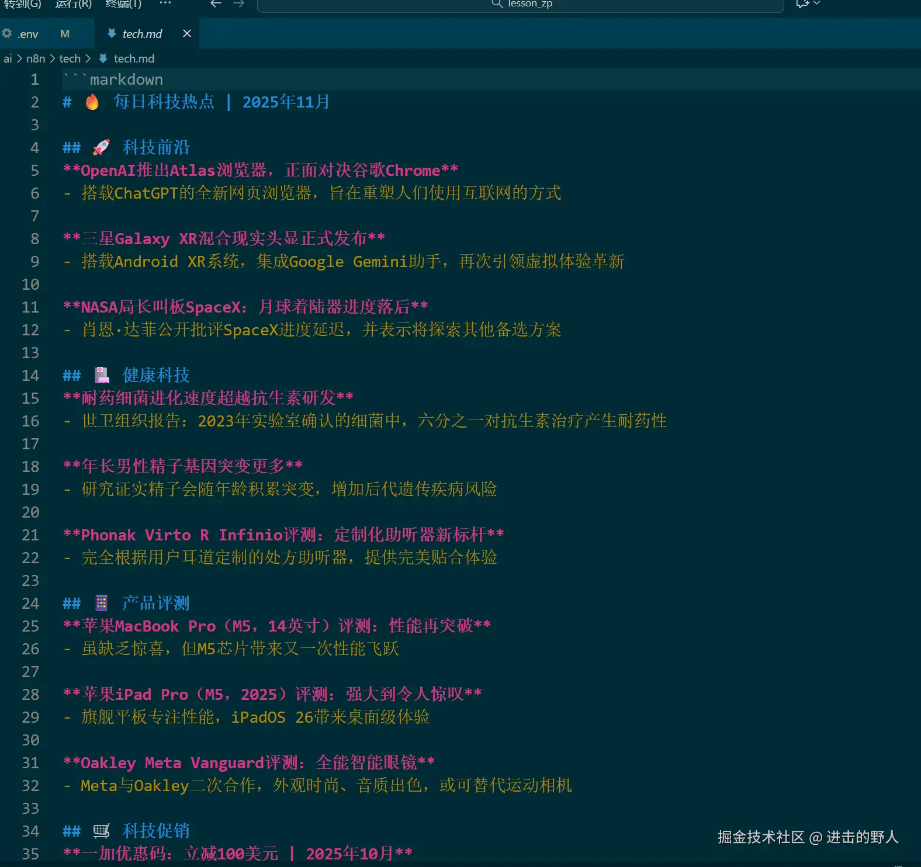Click the search magnifier icon
Image resolution: width=921 pixels, height=867 pixels.
pos(497,4)
